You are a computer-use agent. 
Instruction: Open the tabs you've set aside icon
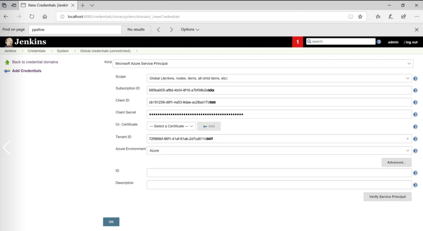click(x=4, y=5)
